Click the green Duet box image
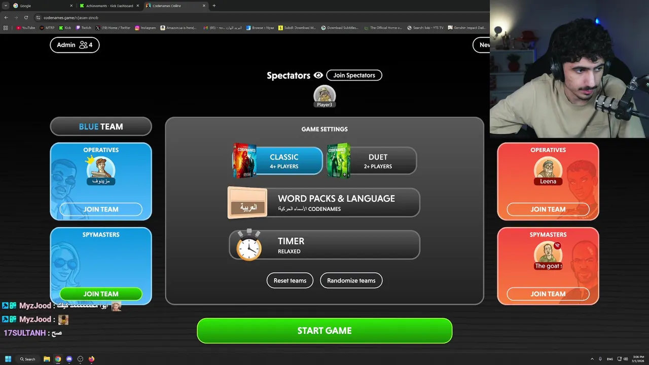 [x=339, y=161]
